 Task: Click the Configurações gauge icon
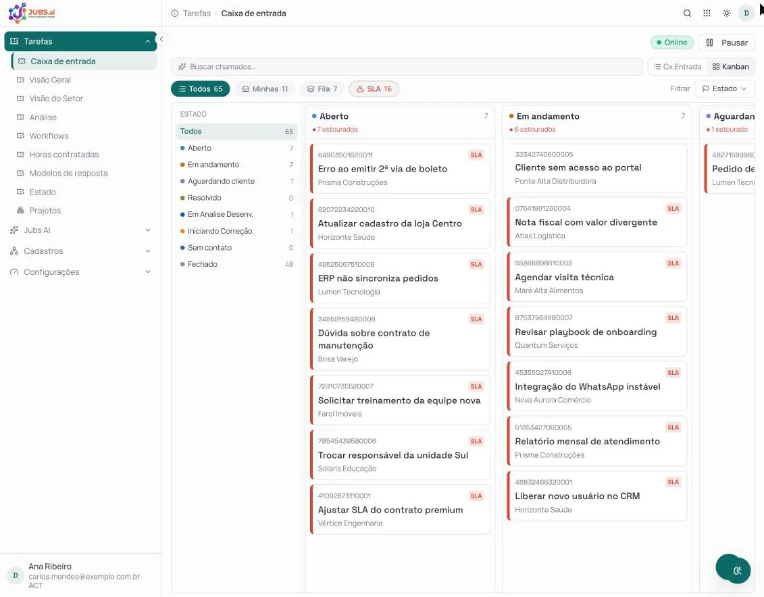[x=14, y=271]
